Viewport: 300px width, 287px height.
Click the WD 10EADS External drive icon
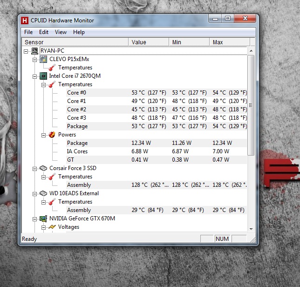[43, 193]
